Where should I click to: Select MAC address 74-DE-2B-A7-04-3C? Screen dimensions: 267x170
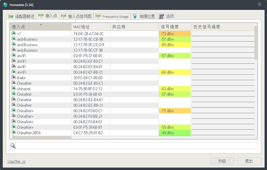tap(89, 34)
